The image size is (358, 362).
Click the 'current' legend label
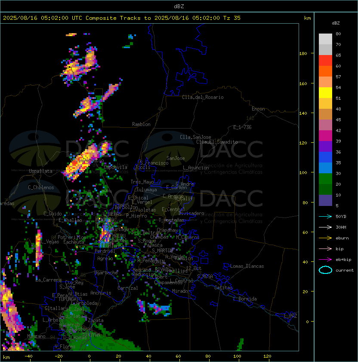345,270
